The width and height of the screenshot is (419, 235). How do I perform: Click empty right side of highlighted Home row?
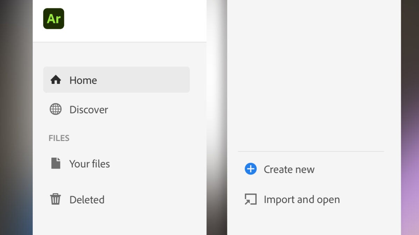click(x=157, y=80)
